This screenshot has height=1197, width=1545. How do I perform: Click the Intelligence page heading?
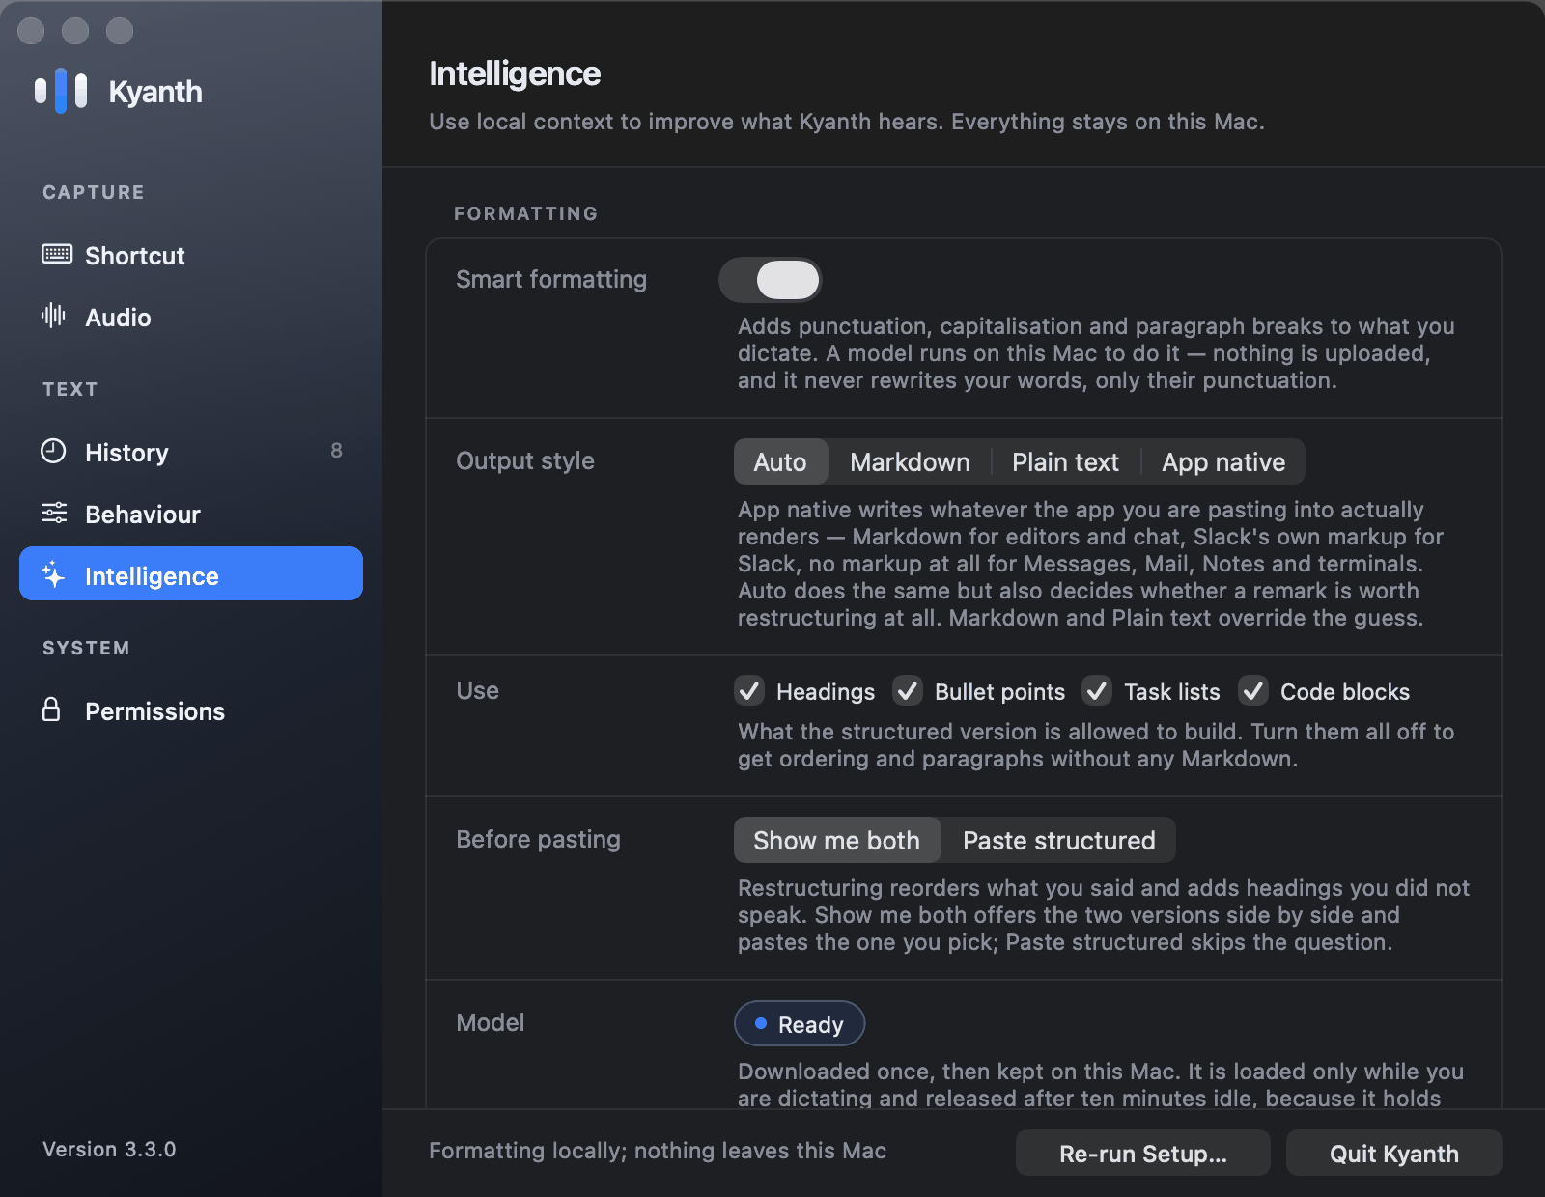click(x=515, y=73)
